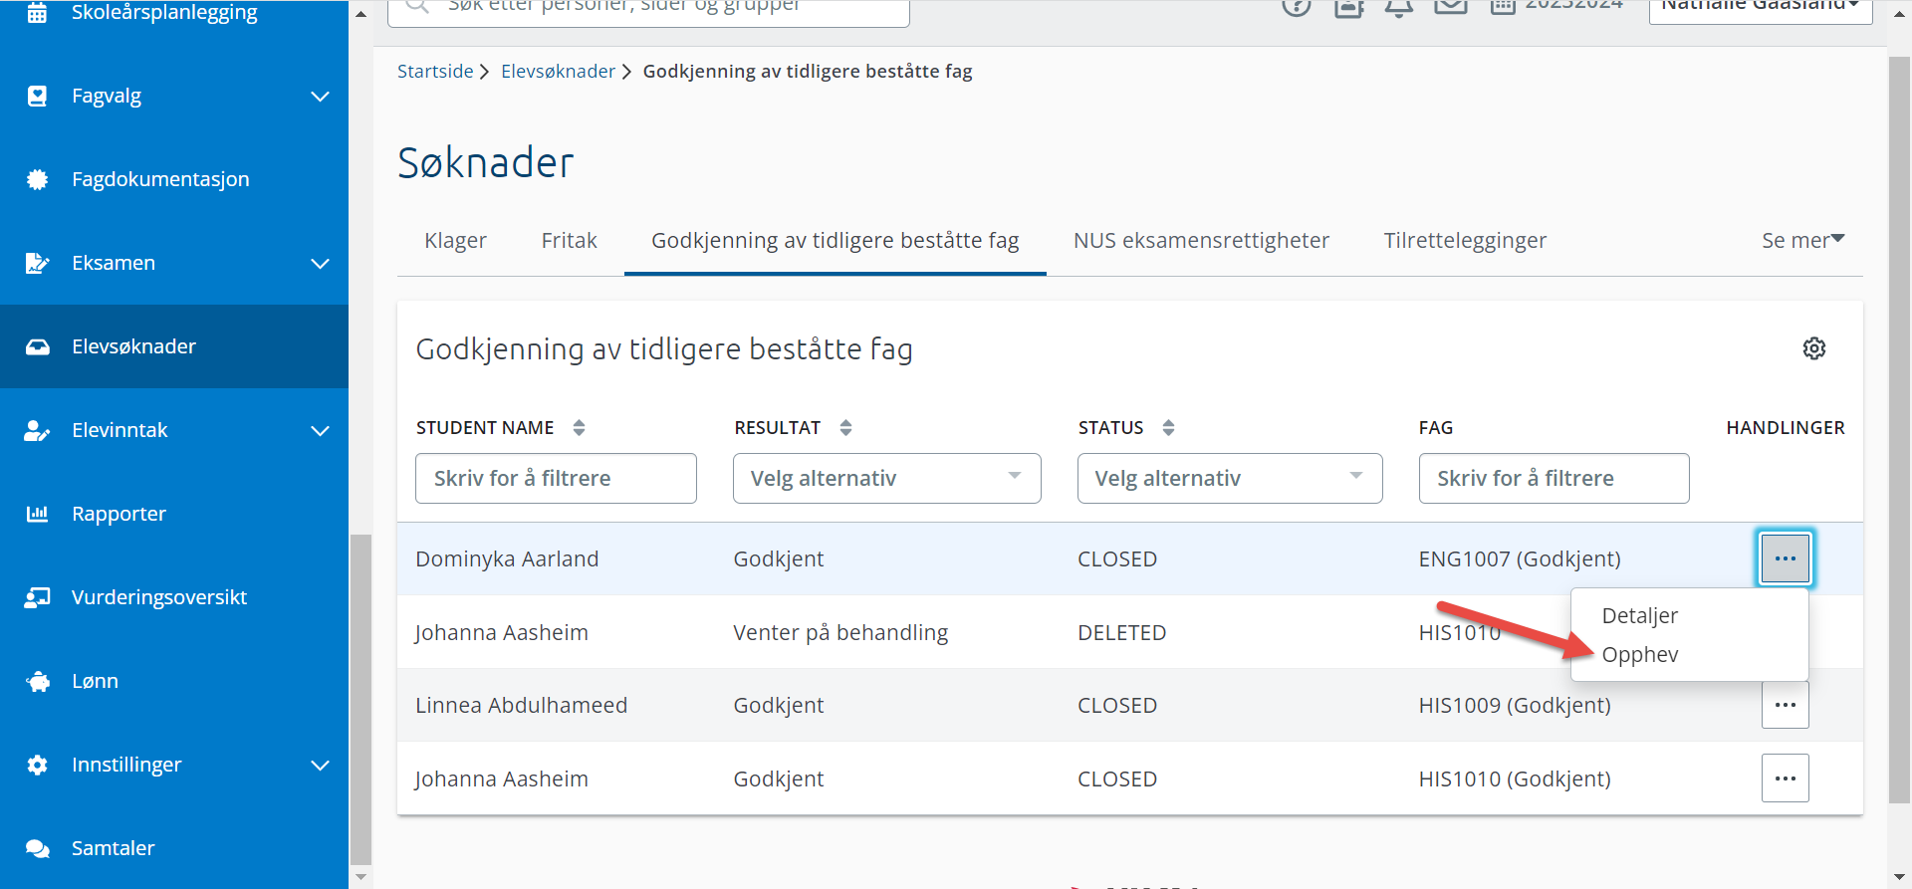This screenshot has width=1912, height=889.
Task: Open Rapporter in the sidebar
Action: pos(119,514)
